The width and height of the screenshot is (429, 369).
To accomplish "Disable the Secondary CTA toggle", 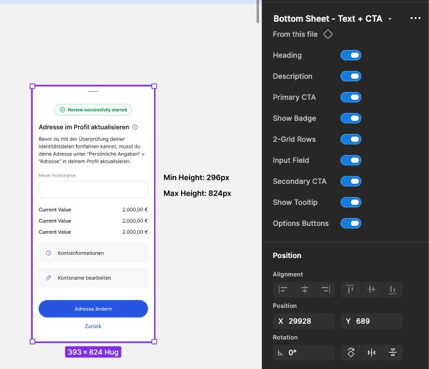I will click(x=351, y=181).
